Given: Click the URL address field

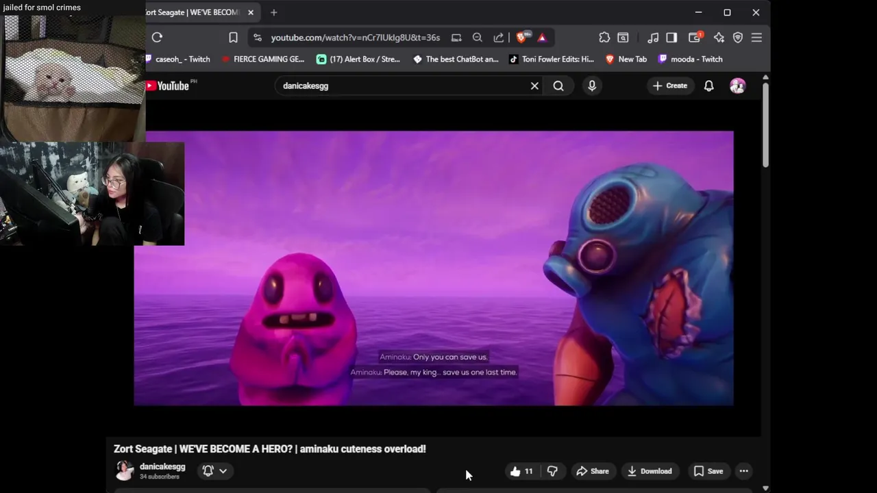Looking at the screenshot, I should [x=355, y=38].
